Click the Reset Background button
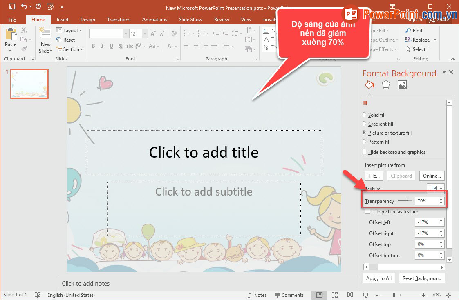459x300 pixels. pyautogui.click(x=422, y=278)
